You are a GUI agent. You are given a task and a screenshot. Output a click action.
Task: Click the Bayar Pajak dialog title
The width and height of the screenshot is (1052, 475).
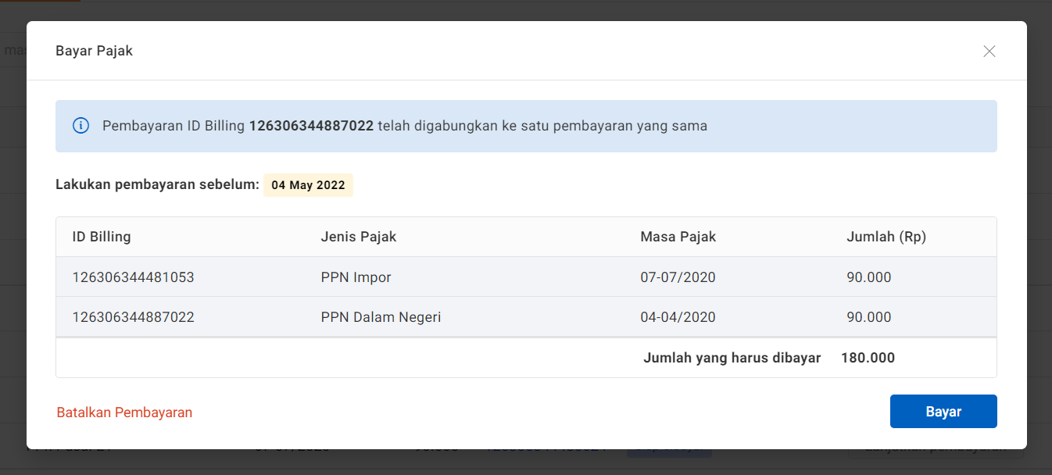click(94, 51)
